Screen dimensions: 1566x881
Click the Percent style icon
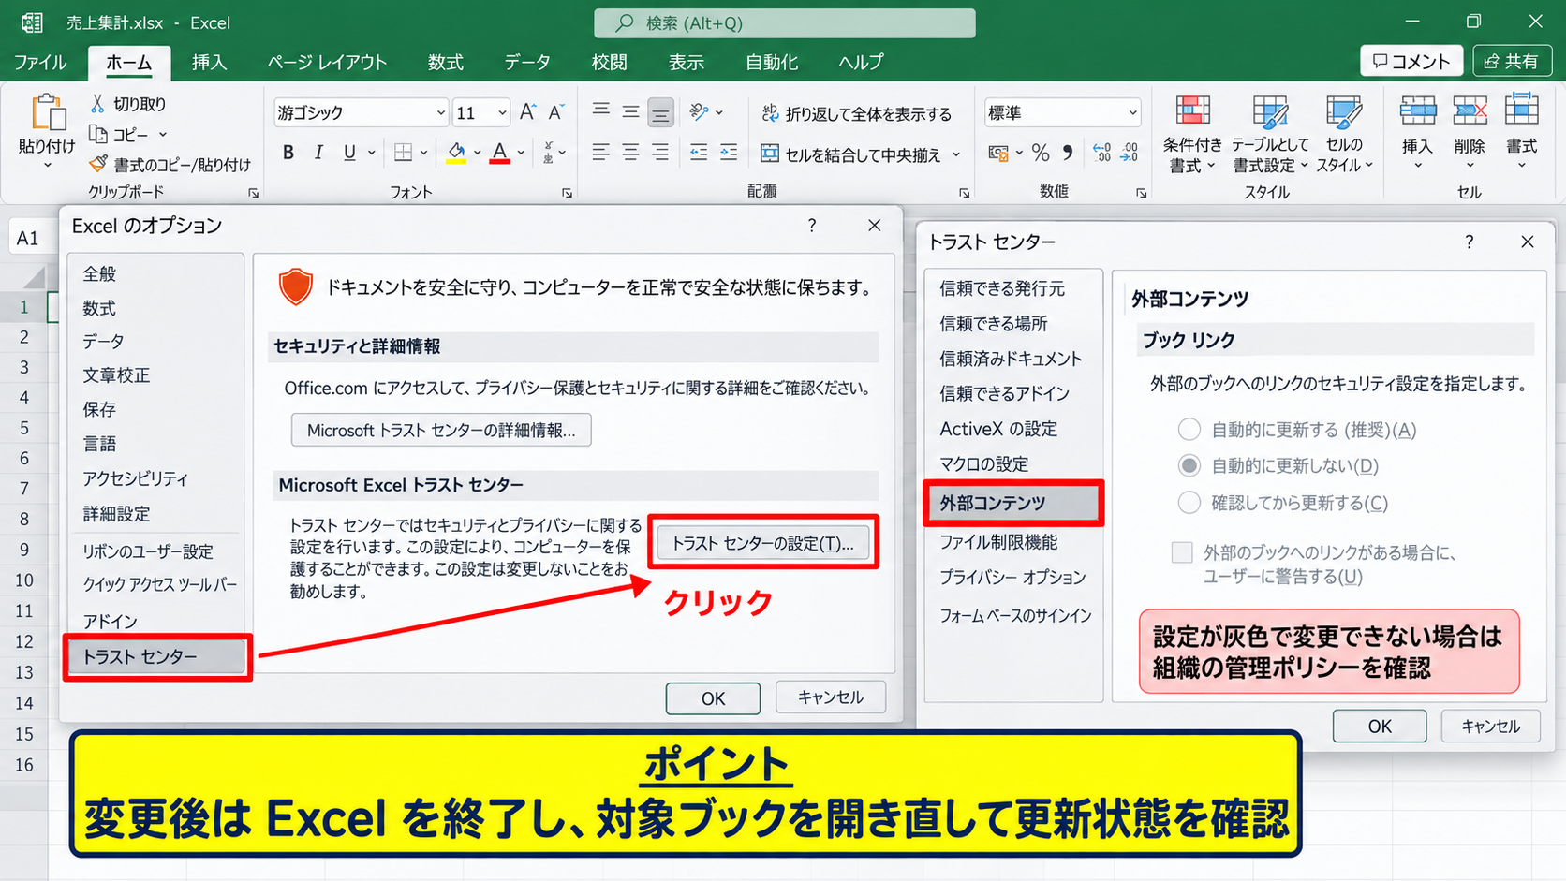(1041, 153)
